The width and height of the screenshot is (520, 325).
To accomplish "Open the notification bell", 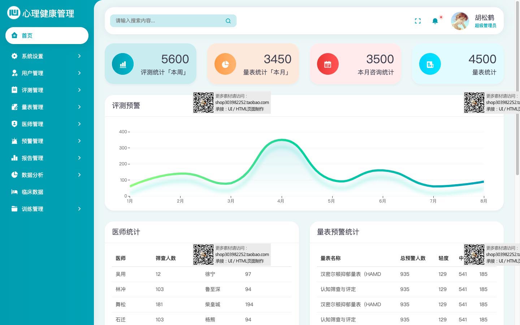I will 435,21.
